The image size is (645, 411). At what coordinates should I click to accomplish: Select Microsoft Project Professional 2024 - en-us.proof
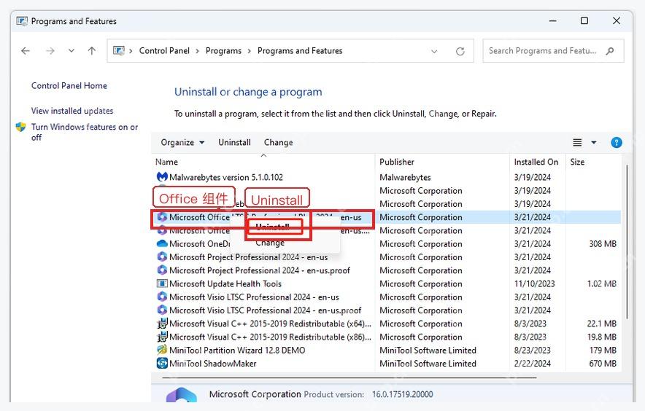point(260,270)
